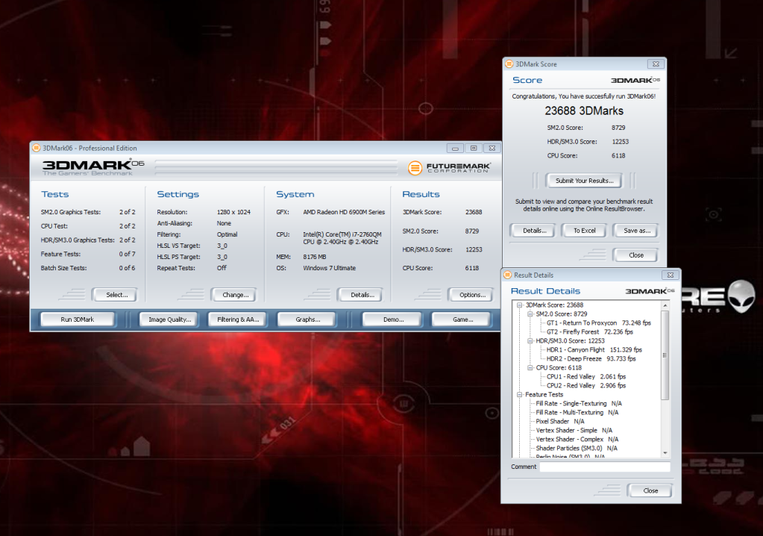Collapse the Feature Tests tree node
763x536 pixels.
[x=519, y=394]
